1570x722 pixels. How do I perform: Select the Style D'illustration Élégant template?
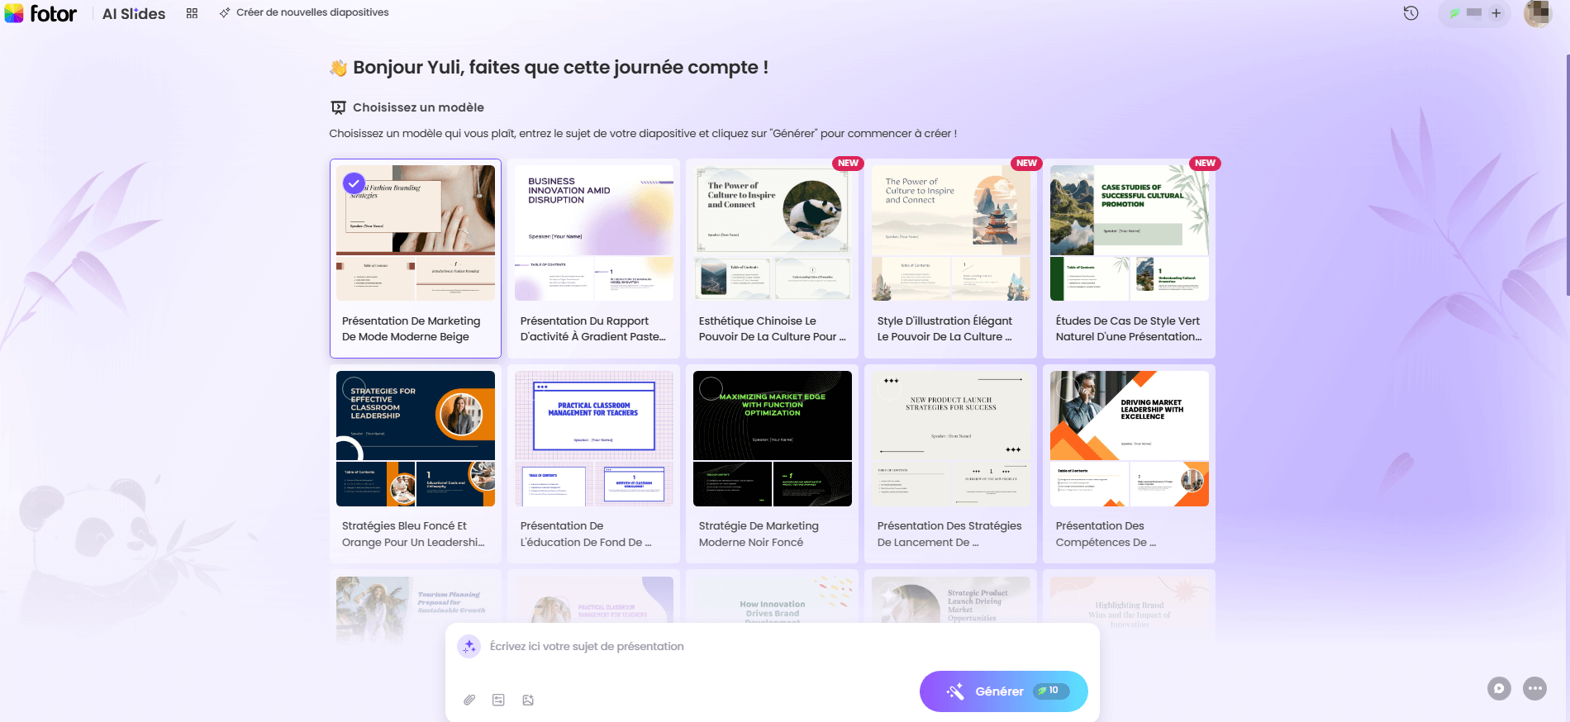click(x=950, y=259)
